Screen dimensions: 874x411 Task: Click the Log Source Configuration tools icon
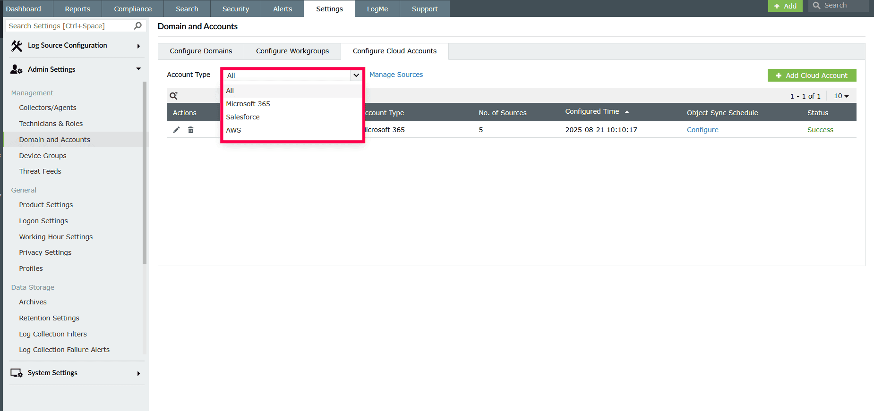pos(17,46)
